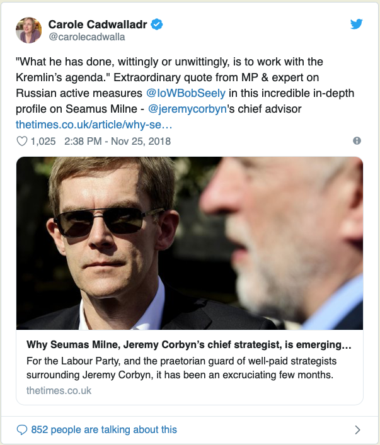Click the Carole Cadwalladr display name
This screenshot has width=380, height=445.
pyautogui.click(x=98, y=25)
